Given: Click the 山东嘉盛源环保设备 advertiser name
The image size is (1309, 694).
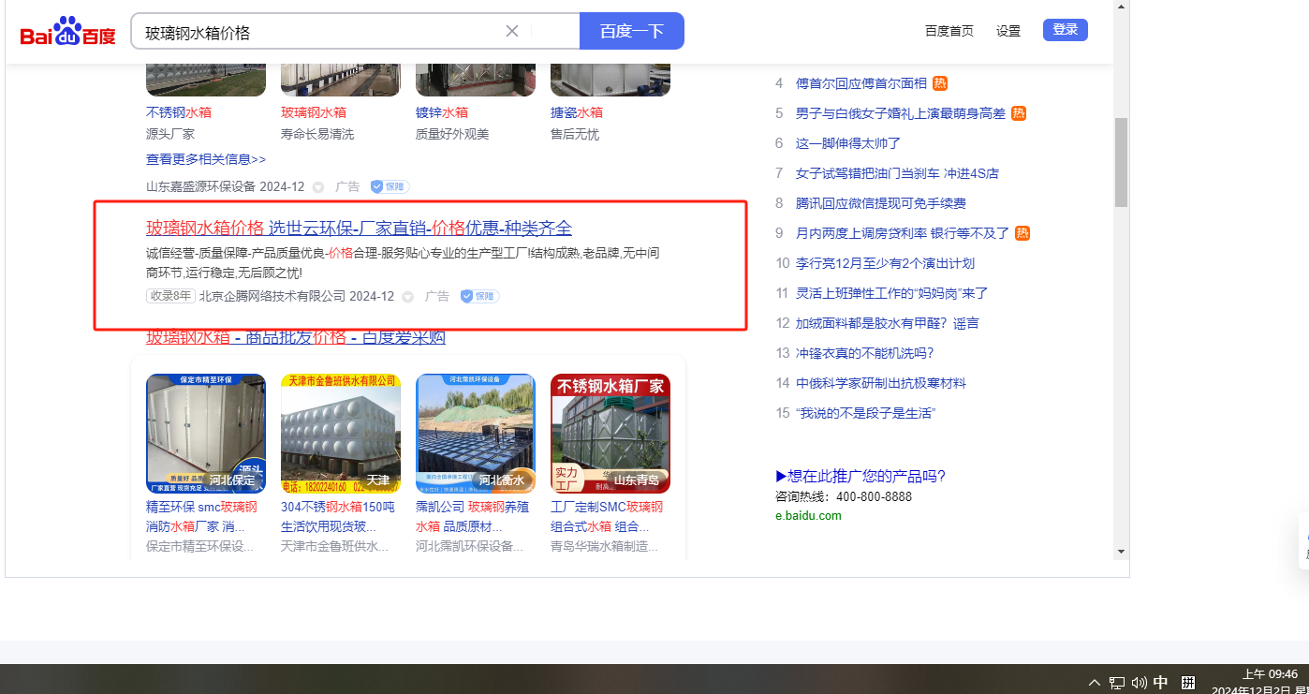Looking at the screenshot, I should pyautogui.click(x=201, y=186).
